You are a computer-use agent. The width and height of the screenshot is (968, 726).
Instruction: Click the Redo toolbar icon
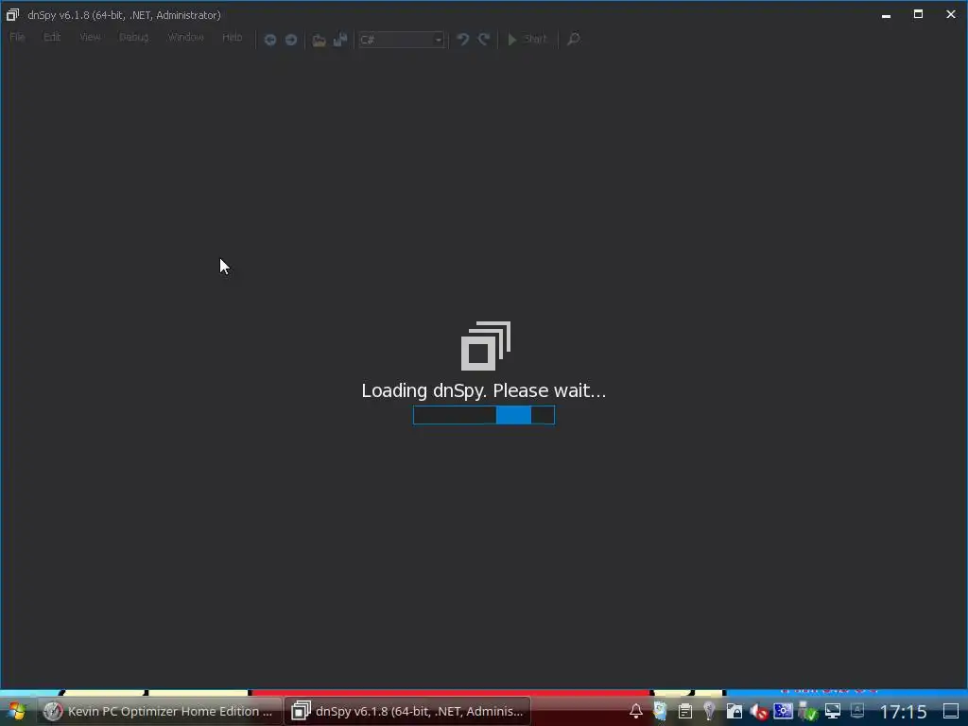click(484, 40)
